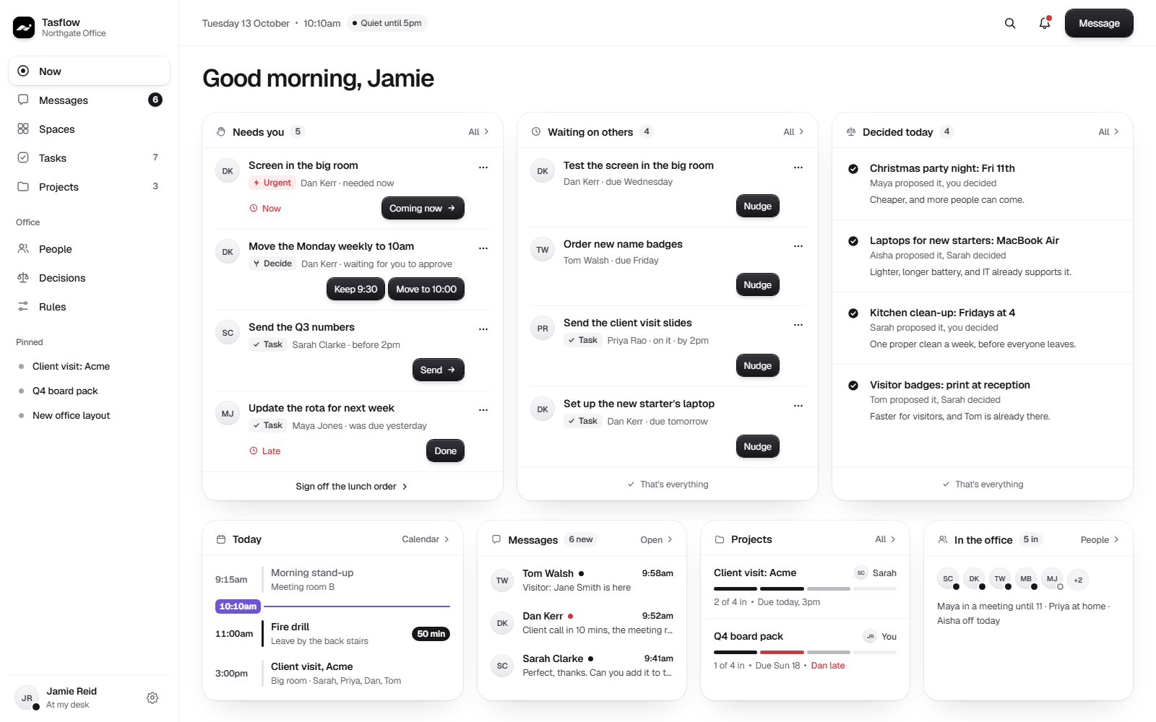Open the search icon in top bar

point(1010,23)
